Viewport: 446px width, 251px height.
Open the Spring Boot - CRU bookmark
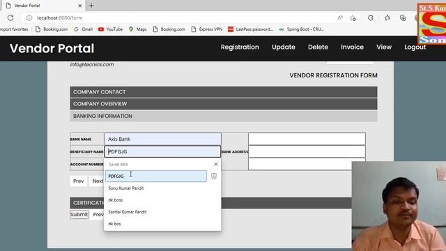point(302,29)
